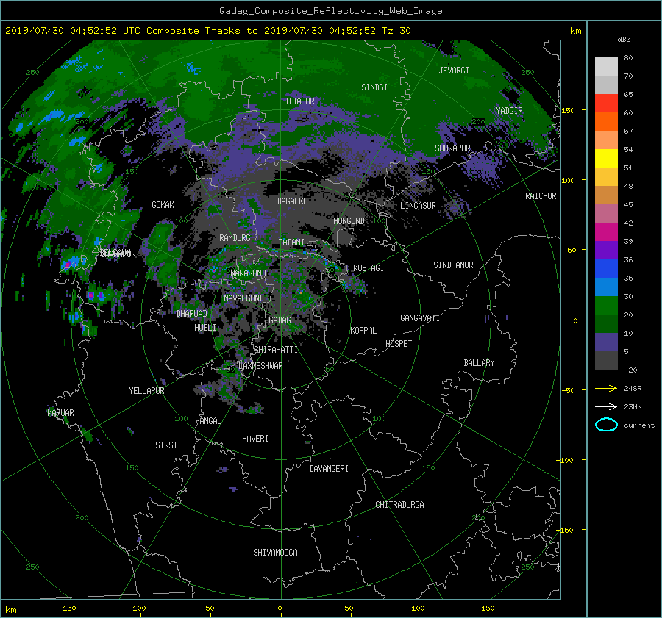
Task: Pick the purple 10 dBZ color swatch
Action: tap(606, 342)
